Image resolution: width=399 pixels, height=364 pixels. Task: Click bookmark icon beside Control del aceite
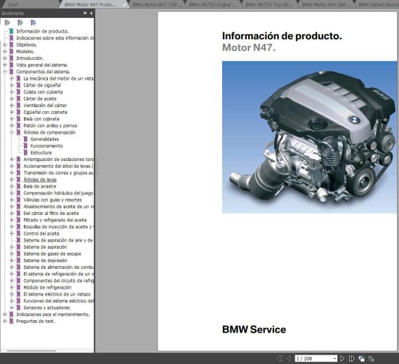(x=19, y=234)
